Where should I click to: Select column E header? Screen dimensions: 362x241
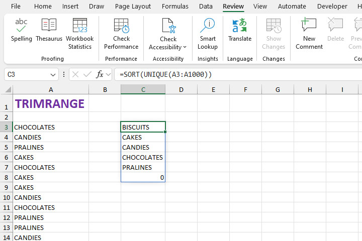(213, 89)
